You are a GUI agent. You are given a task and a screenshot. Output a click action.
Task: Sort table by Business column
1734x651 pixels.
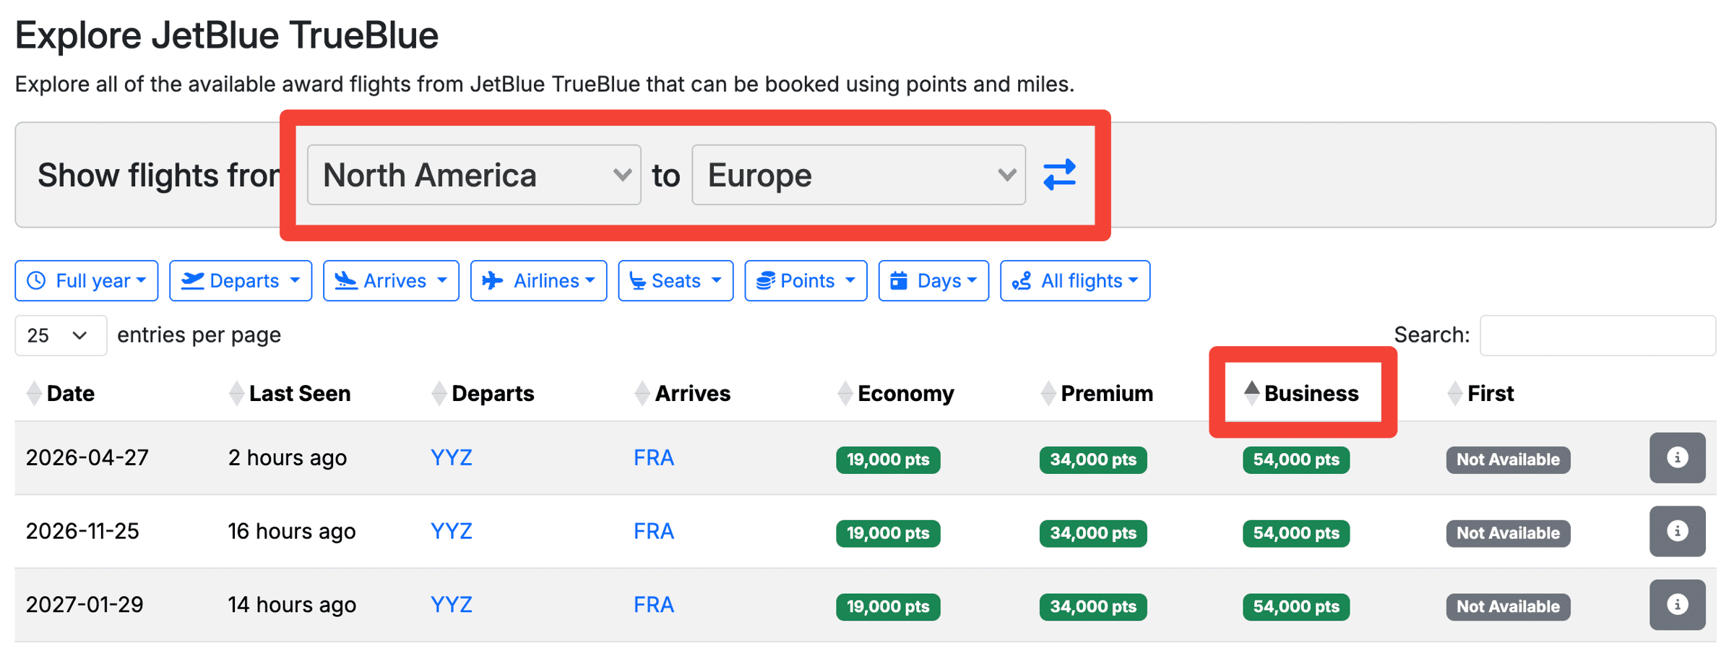point(1310,393)
